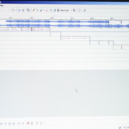The height and width of the screenshot is (129, 129).
Task: Toggle the Enable Snapping button
Action: coord(19,10)
